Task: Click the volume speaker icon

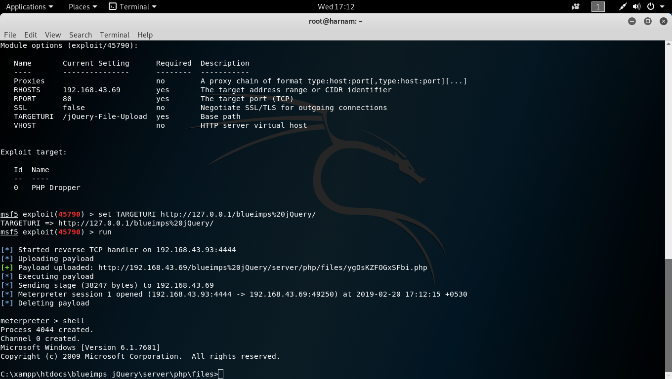Action: click(636, 6)
